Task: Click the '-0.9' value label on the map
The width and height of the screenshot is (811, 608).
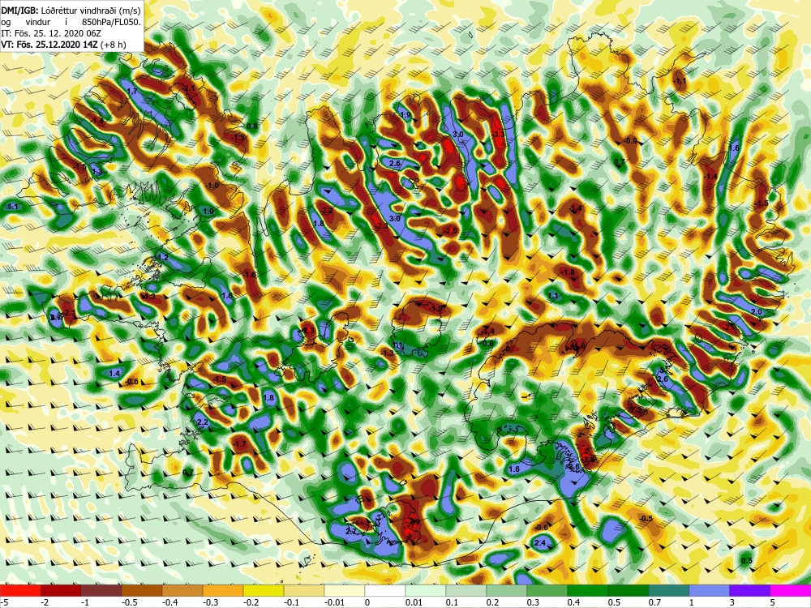Action: 630,140
